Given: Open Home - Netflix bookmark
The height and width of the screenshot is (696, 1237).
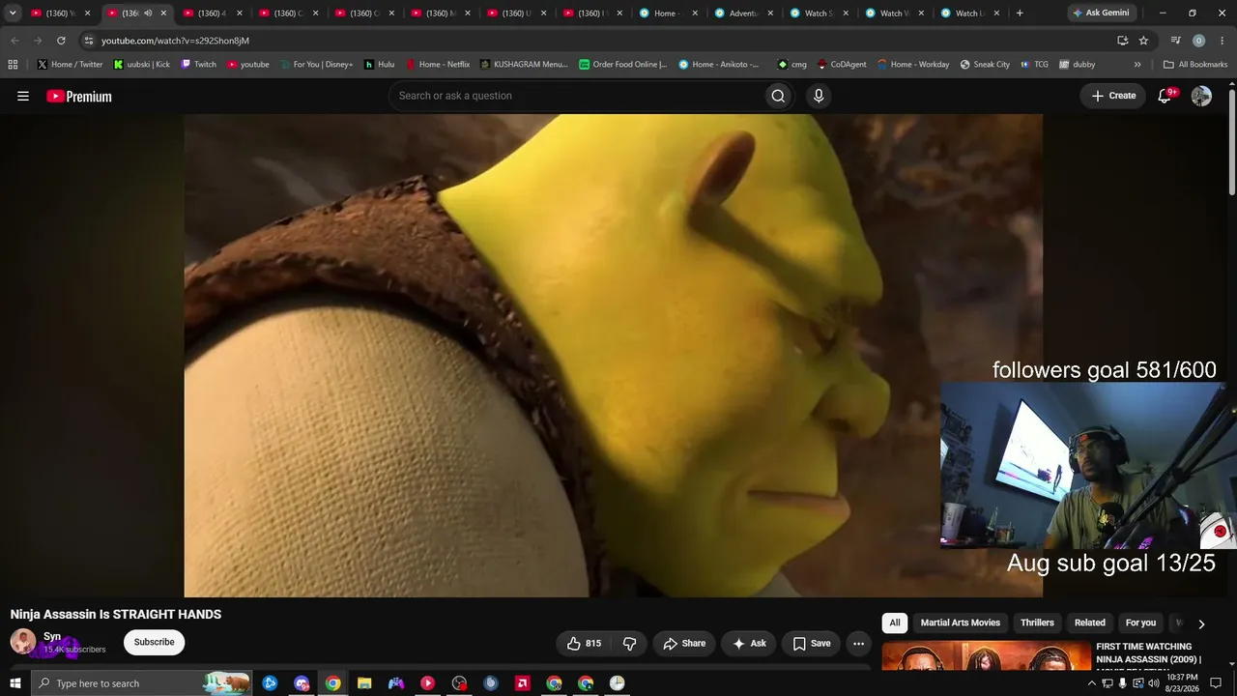Looking at the screenshot, I should 437,65.
